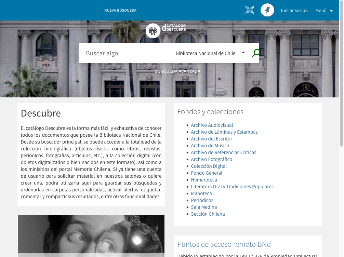Click Iniciar sesión to log in
This screenshot has width=344, height=257.
tap(294, 10)
